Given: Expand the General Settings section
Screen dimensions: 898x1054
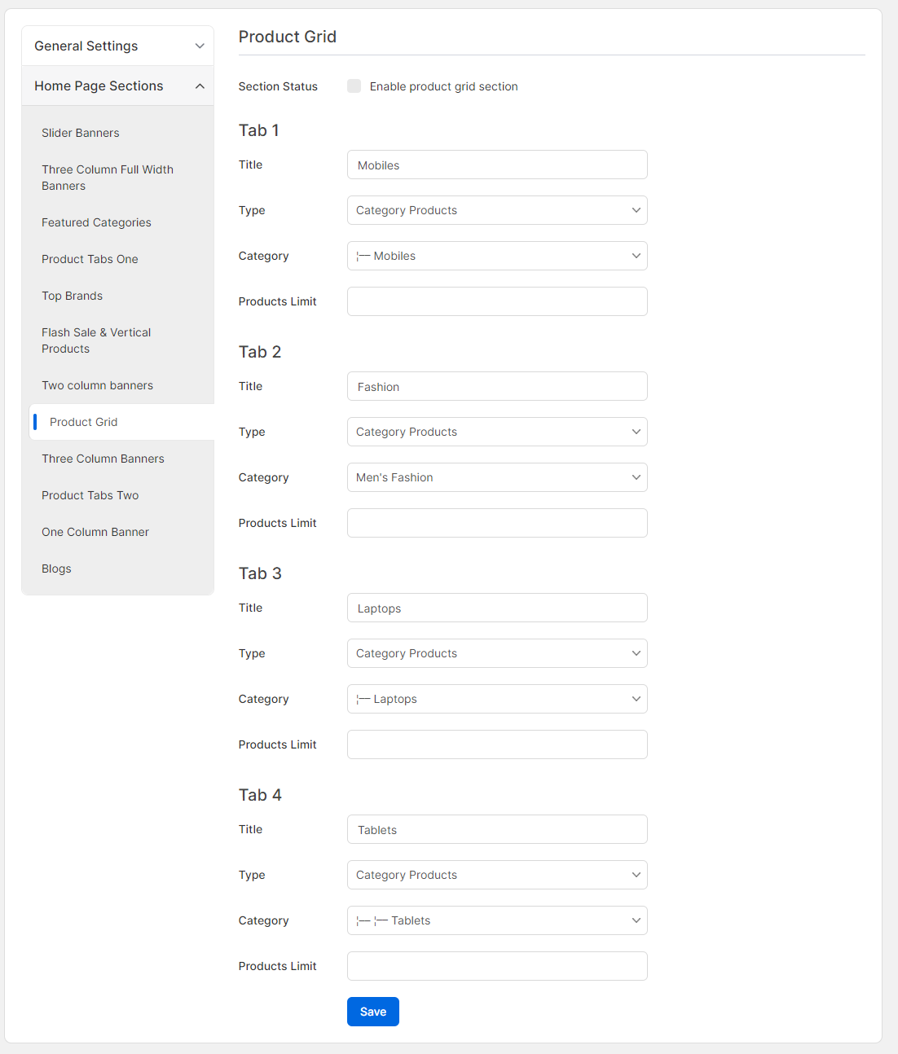Looking at the screenshot, I should pyautogui.click(x=117, y=46).
